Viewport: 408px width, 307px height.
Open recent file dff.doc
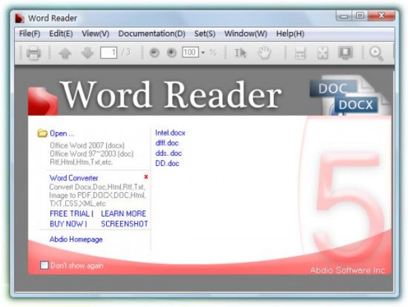pyautogui.click(x=167, y=143)
